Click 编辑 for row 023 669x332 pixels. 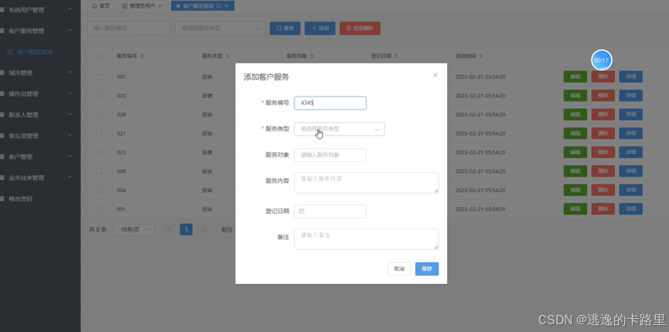click(x=575, y=152)
